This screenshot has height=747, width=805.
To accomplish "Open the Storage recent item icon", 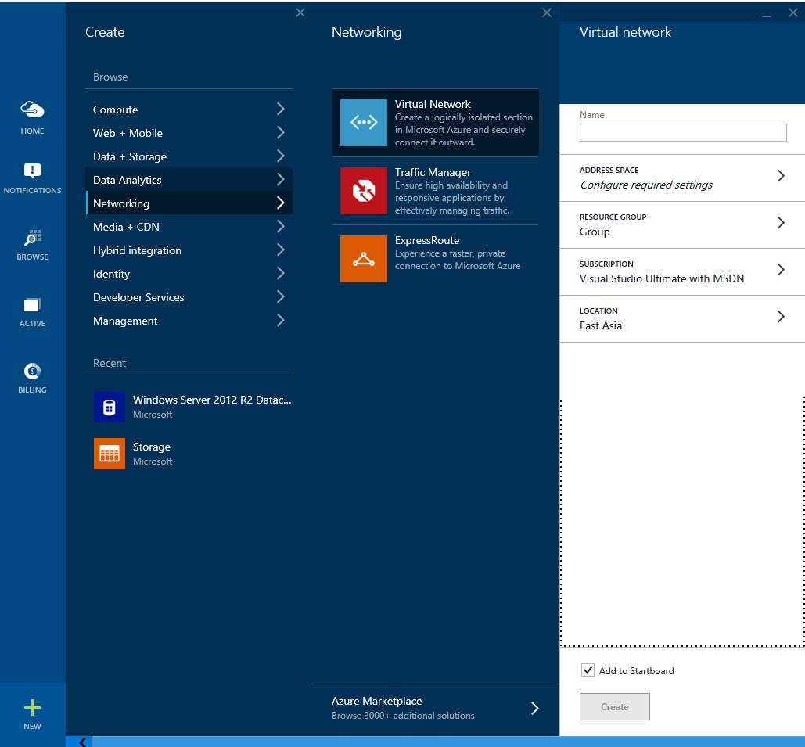I will [110, 454].
